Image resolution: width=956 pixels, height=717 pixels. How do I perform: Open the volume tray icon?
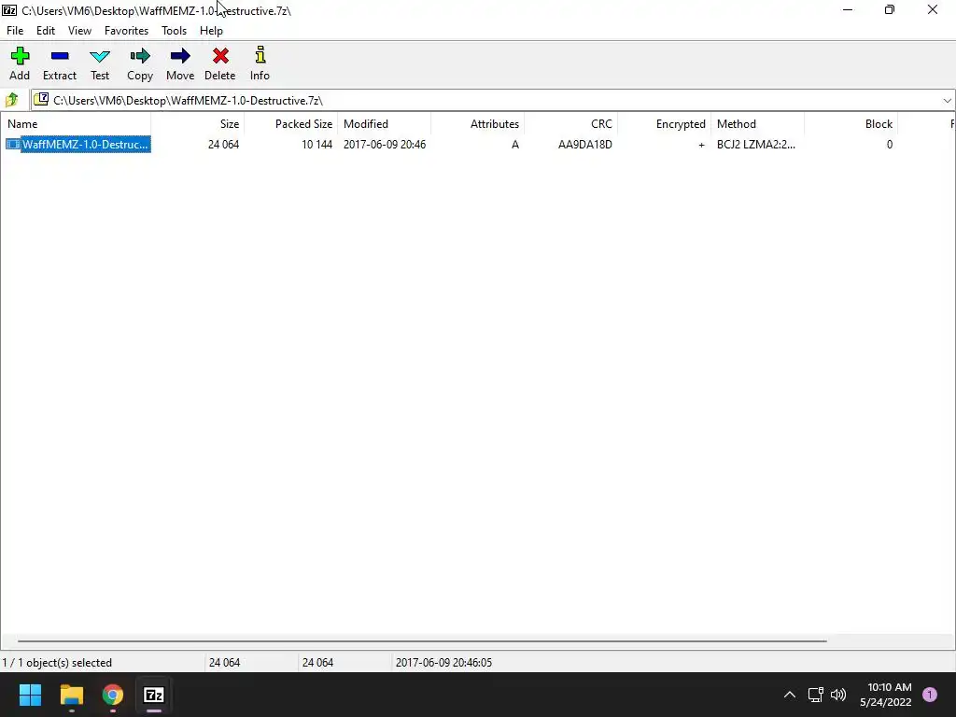coord(838,695)
